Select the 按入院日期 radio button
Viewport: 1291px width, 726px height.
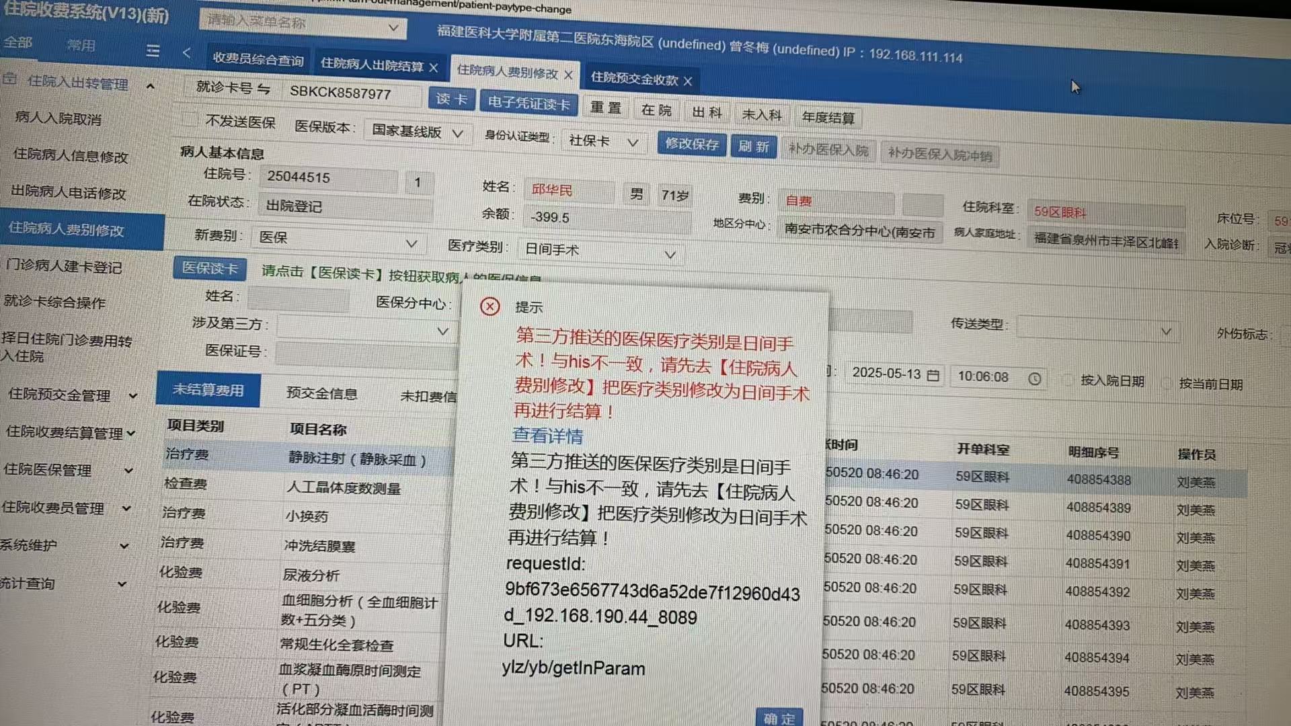tap(1066, 380)
